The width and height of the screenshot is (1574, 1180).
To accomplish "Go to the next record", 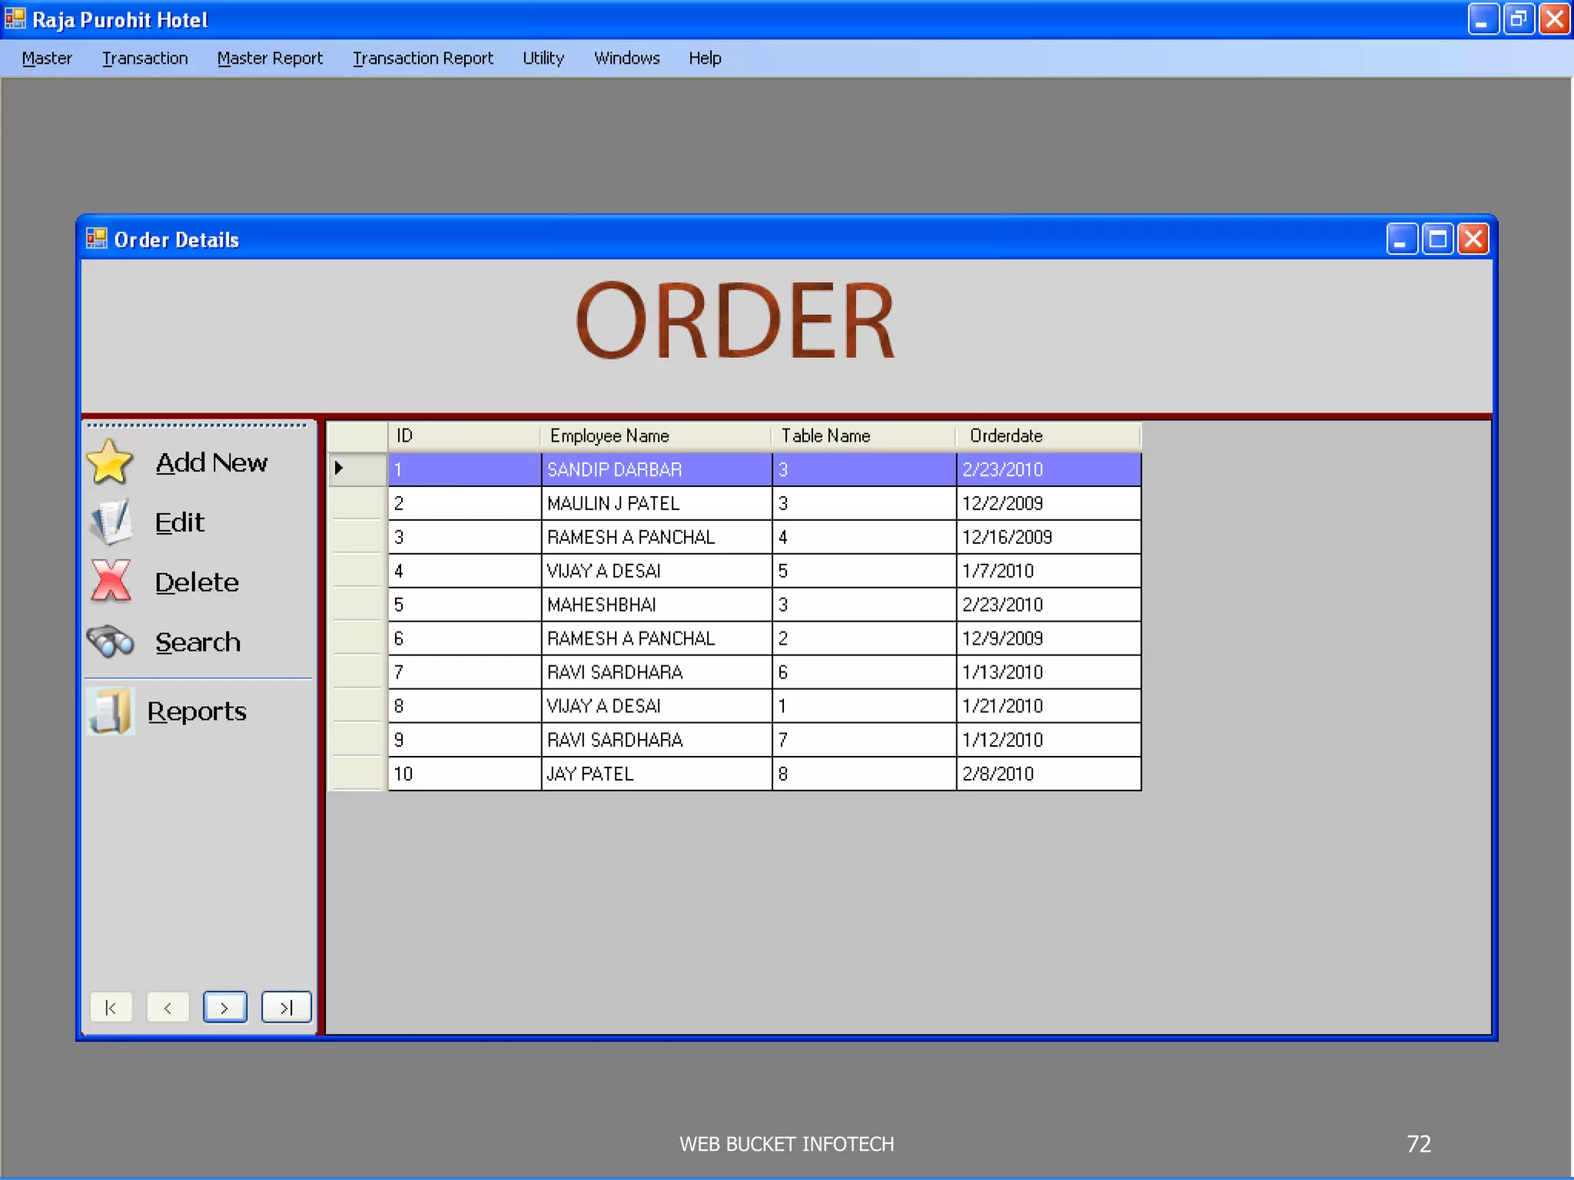I will (x=225, y=1007).
